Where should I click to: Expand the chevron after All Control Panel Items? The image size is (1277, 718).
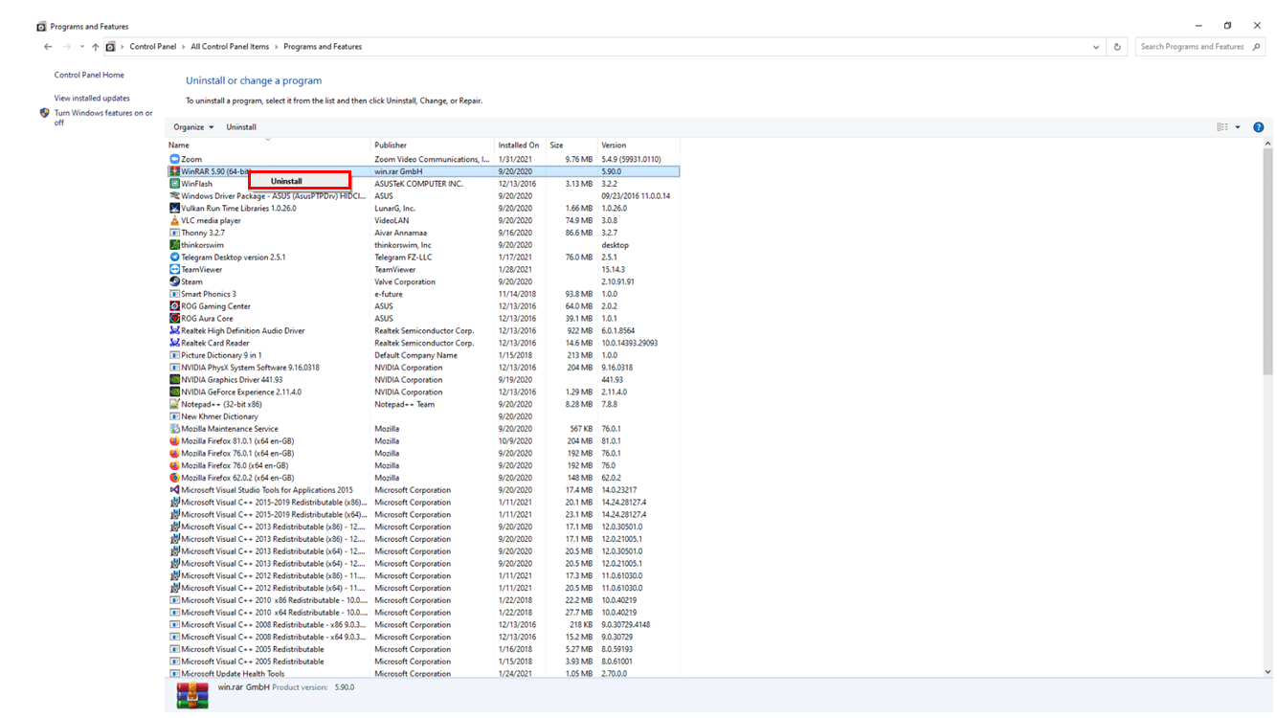[277, 47]
